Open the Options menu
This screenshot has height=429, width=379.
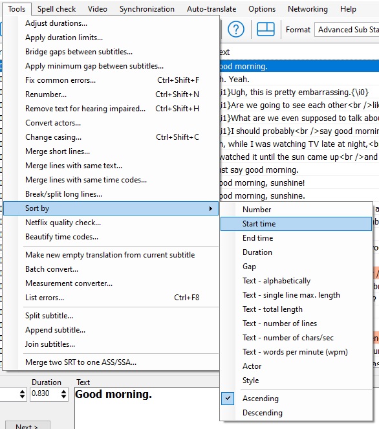coord(262,9)
